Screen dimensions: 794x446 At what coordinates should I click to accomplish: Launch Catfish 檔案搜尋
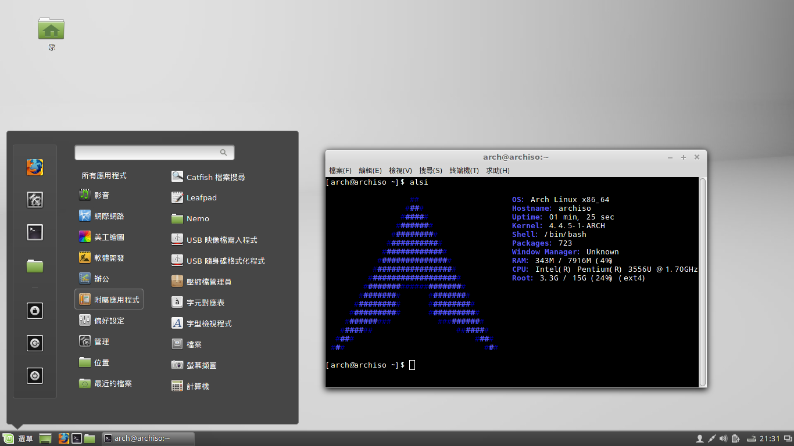point(208,177)
